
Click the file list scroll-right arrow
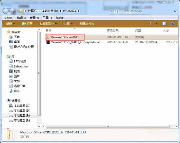coord(176,127)
